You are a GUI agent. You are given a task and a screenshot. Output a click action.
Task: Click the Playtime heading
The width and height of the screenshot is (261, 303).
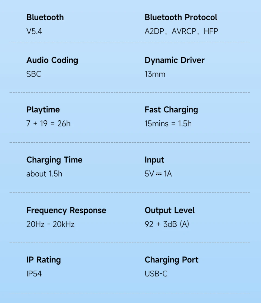(x=43, y=110)
